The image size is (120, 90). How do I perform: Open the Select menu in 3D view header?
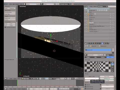pos(15,78)
